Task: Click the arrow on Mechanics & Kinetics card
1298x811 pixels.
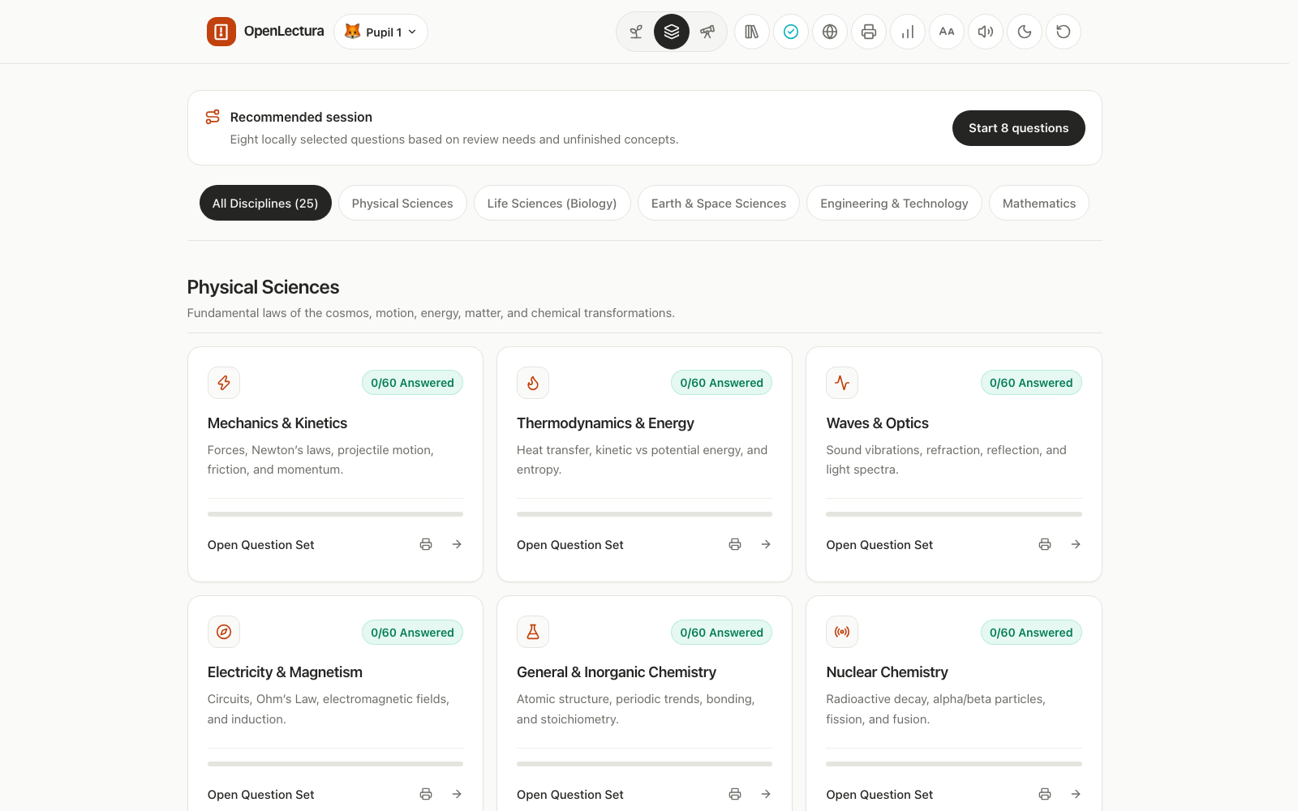Action: click(457, 545)
